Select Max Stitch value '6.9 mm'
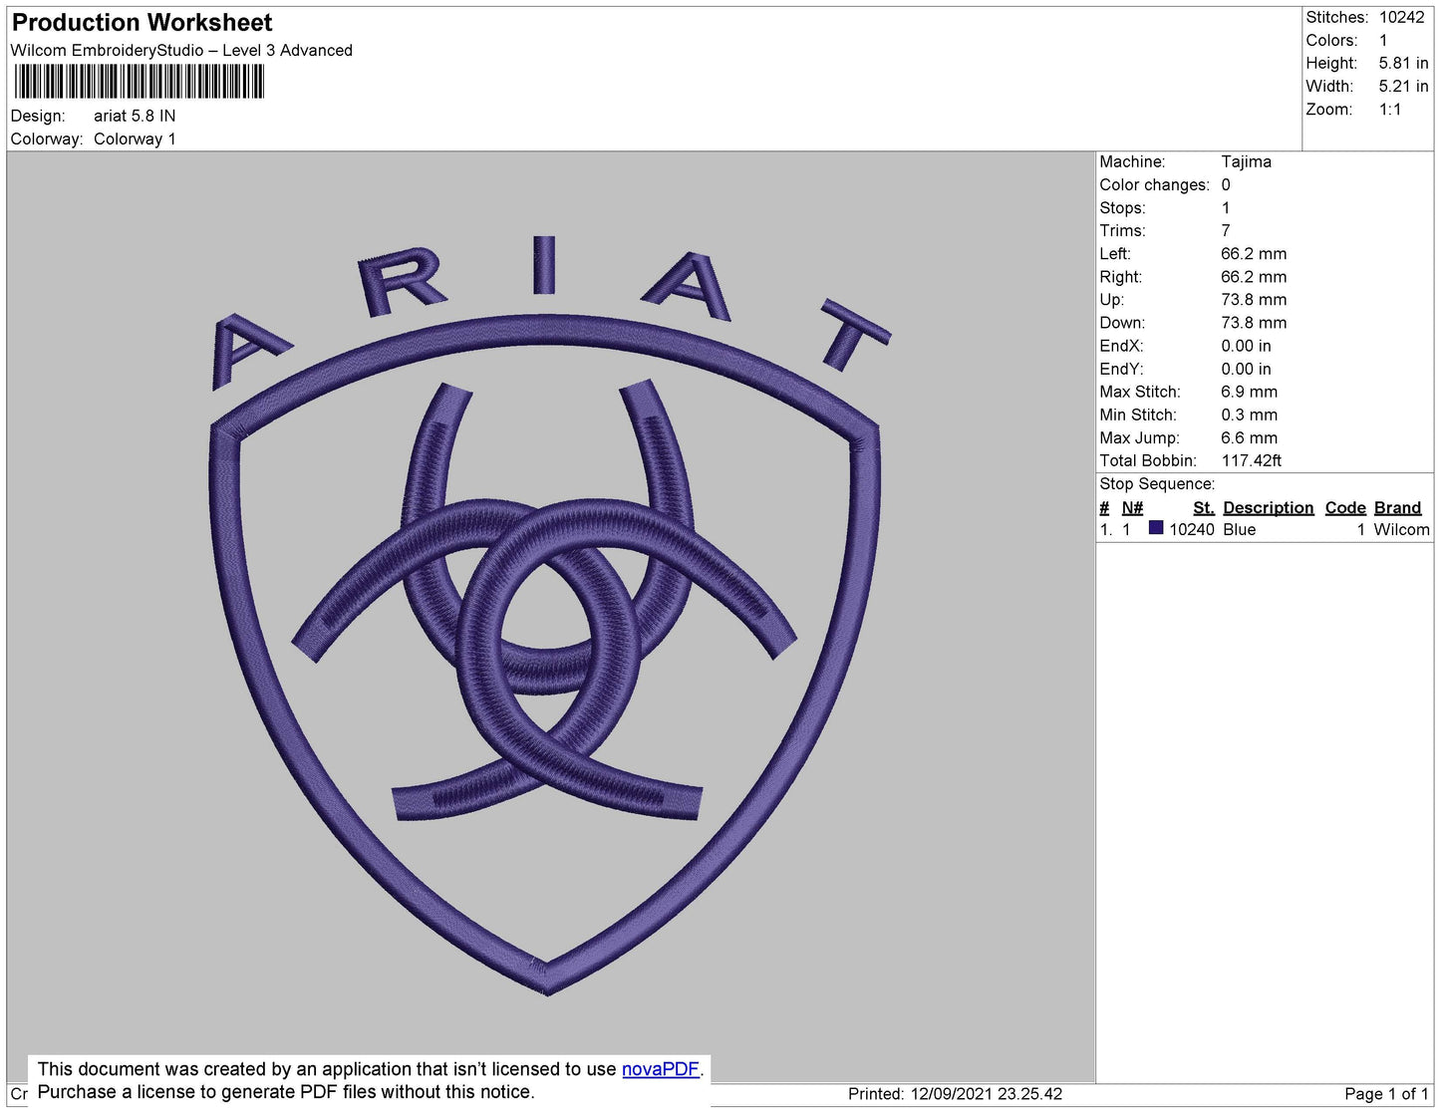The width and height of the screenshot is (1440, 1113). pyautogui.click(x=1249, y=392)
